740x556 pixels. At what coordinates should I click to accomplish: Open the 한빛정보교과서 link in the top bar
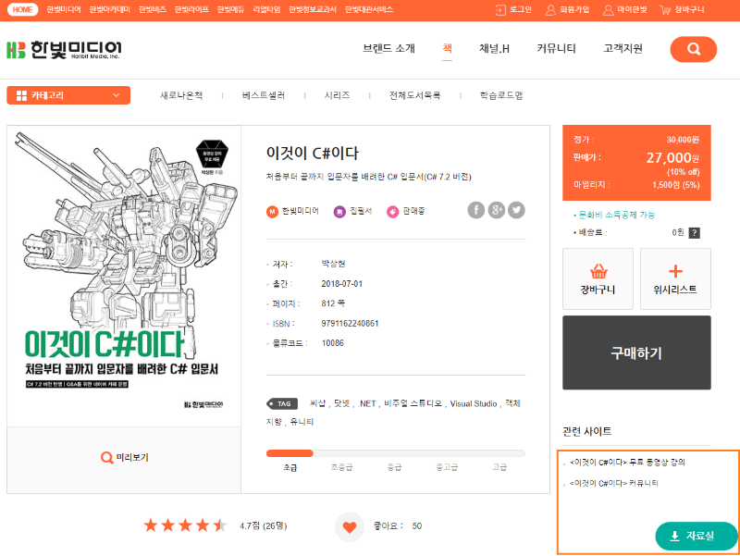pyautogui.click(x=313, y=9)
